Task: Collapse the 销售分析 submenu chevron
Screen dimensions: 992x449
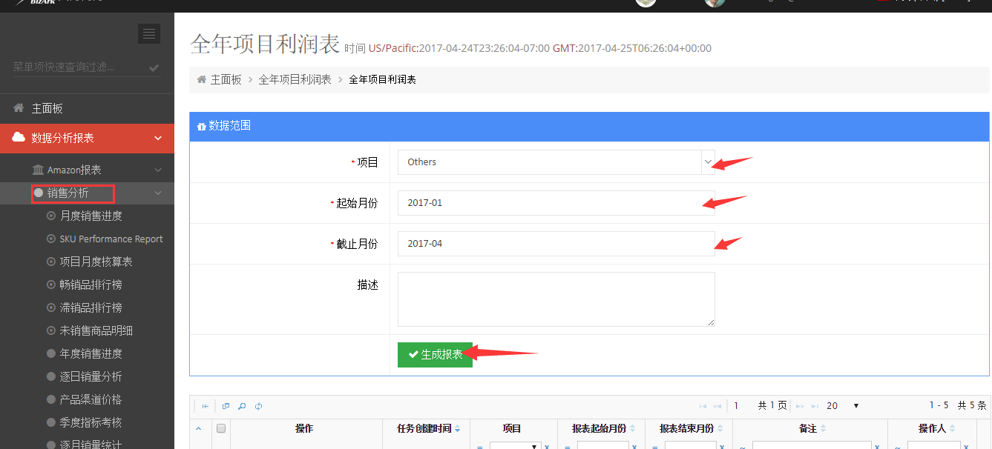Action: point(158,193)
